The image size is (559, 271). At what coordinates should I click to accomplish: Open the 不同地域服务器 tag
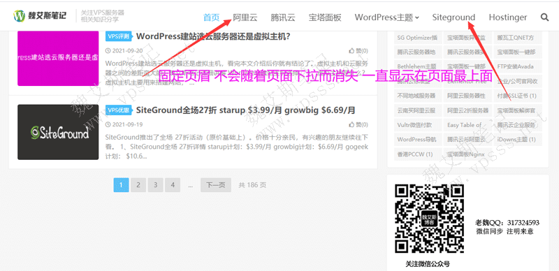417,96
